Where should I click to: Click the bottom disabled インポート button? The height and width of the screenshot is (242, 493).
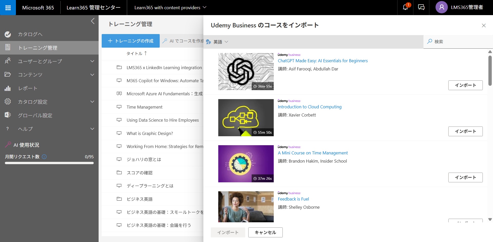click(x=228, y=232)
